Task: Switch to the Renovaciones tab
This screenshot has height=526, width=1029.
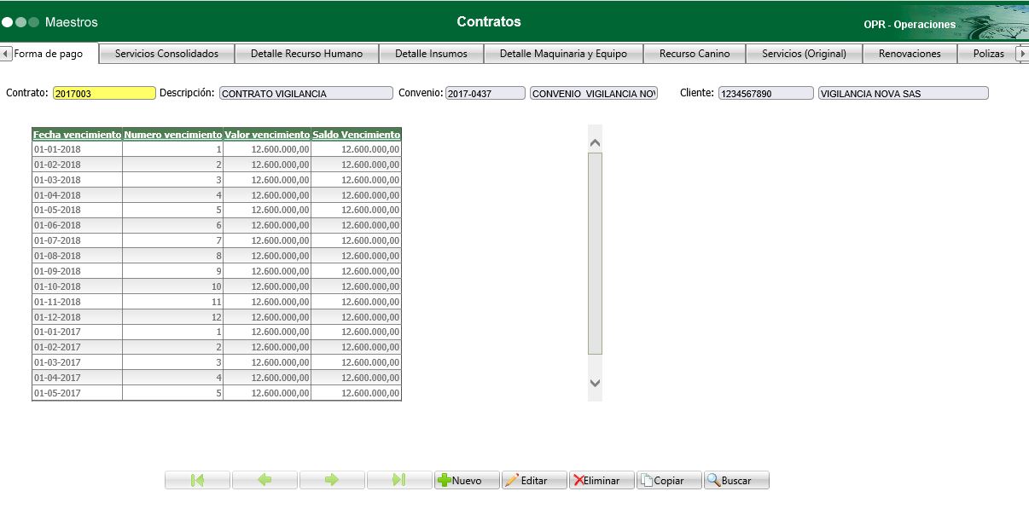Action: click(910, 53)
